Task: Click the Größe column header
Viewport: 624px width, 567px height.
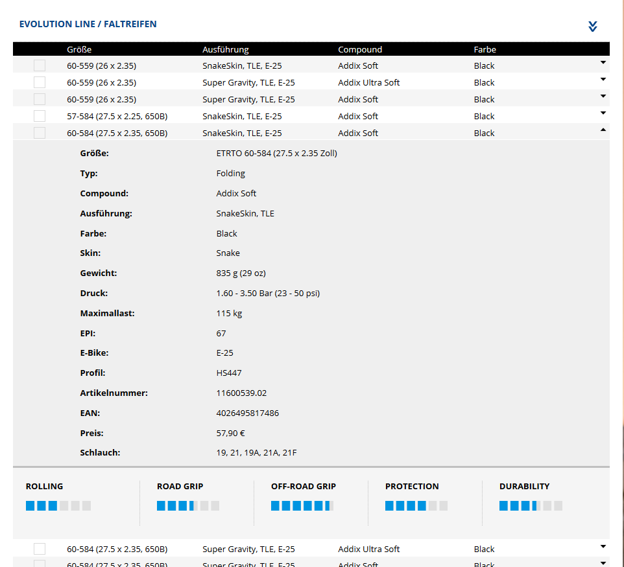Action: click(x=79, y=49)
